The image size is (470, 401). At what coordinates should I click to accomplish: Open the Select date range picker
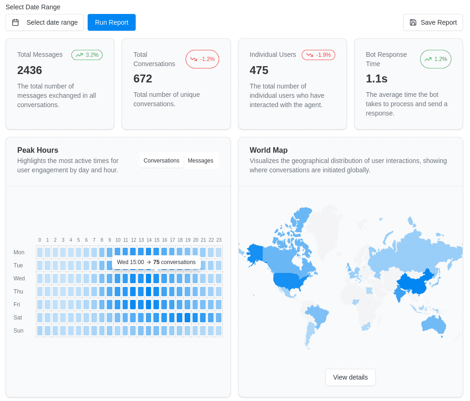pos(45,22)
